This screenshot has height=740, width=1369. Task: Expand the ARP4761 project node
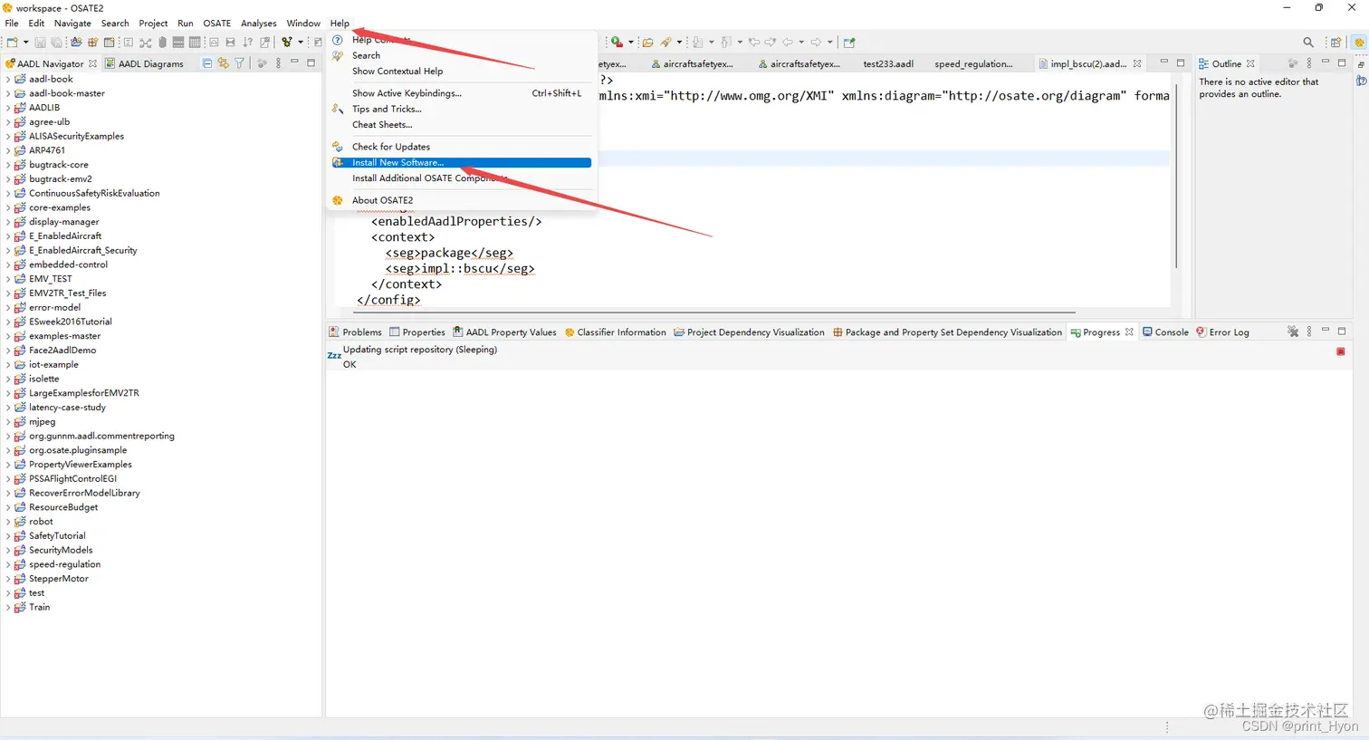tap(8, 150)
